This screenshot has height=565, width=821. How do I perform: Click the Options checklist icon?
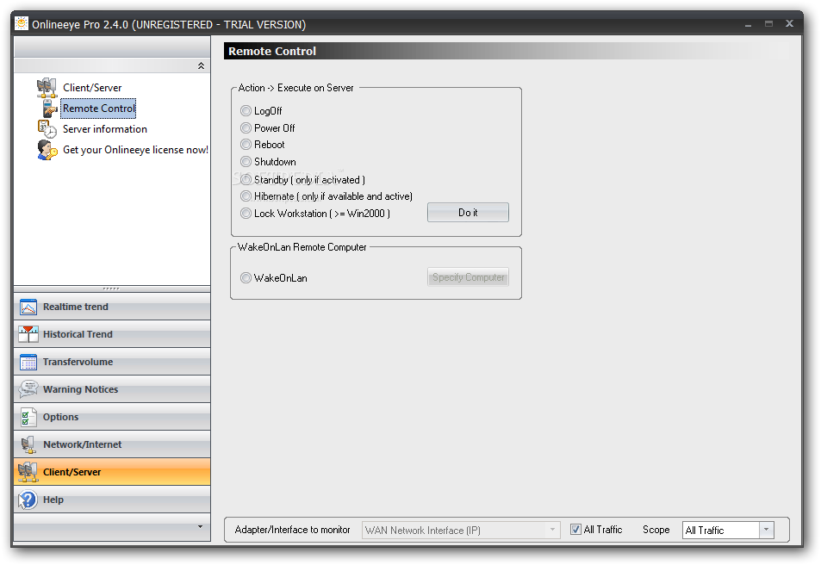point(28,417)
